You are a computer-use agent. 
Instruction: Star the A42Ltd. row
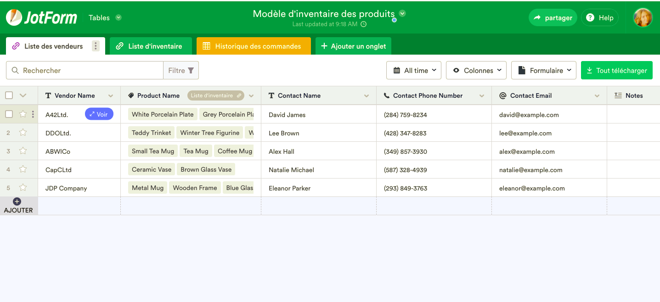tap(23, 114)
